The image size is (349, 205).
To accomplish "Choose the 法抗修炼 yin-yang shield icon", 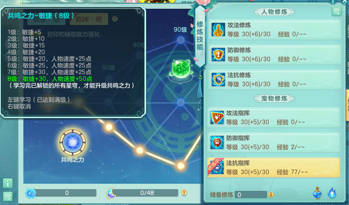I will tap(218, 79).
